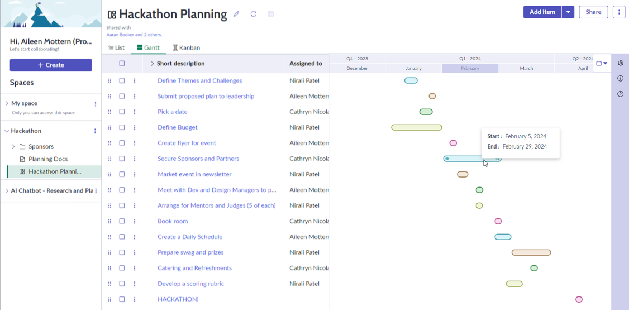Click the HACKATHON! milestone marker

tap(579, 299)
